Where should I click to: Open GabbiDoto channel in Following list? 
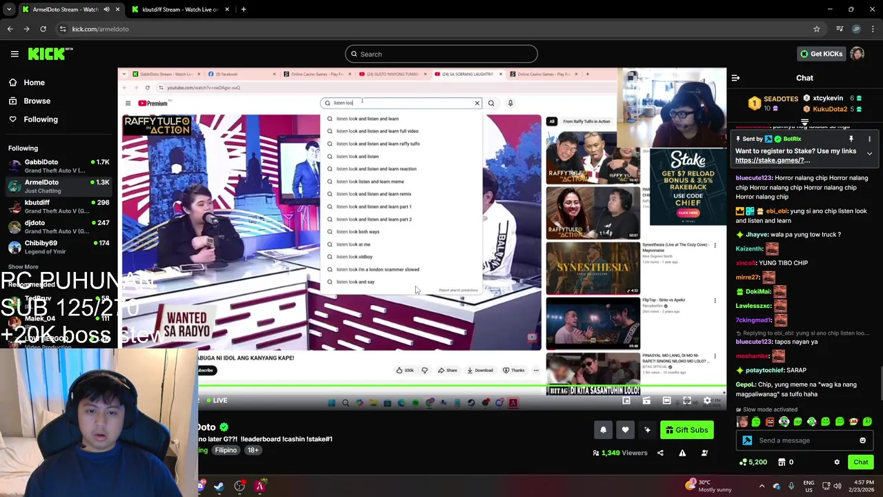(x=58, y=166)
